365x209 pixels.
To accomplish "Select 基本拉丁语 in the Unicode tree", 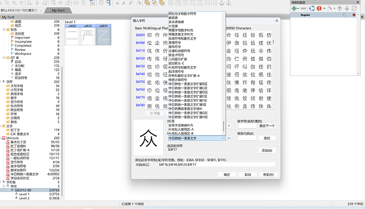I will (x=18, y=142).
